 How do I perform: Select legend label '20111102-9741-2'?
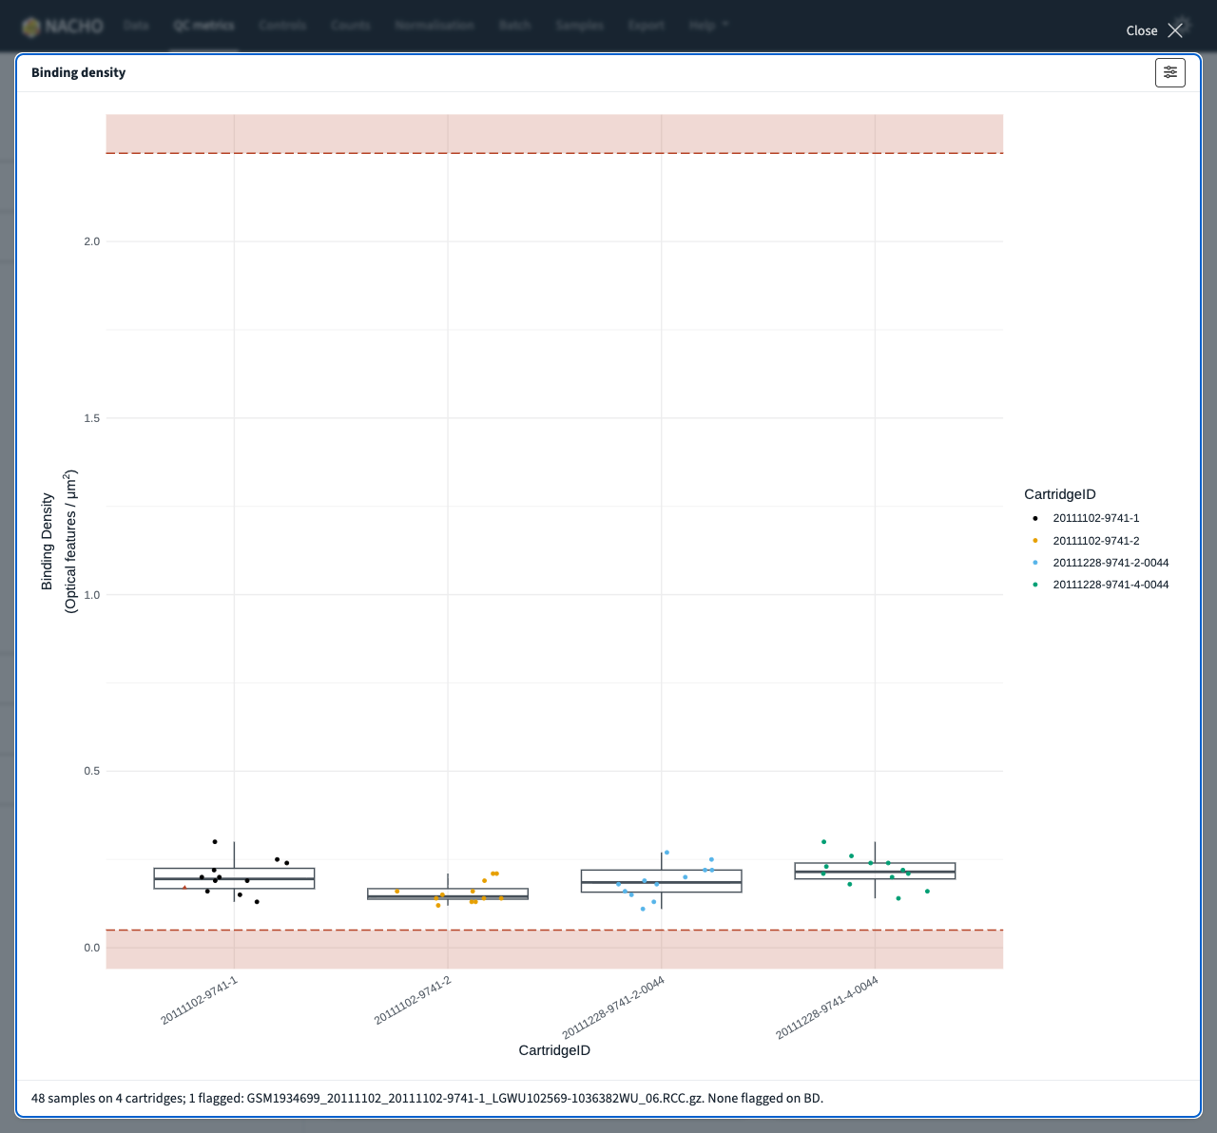click(x=1096, y=540)
